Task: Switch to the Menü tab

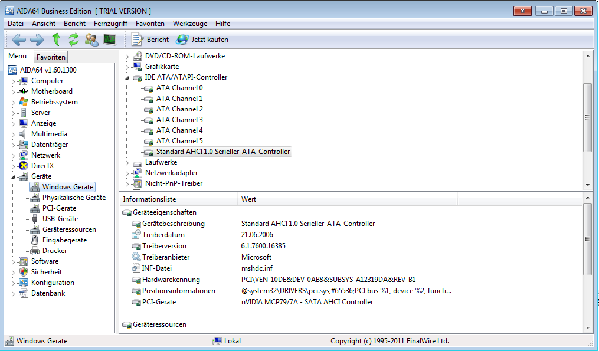Action: point(18,56)
